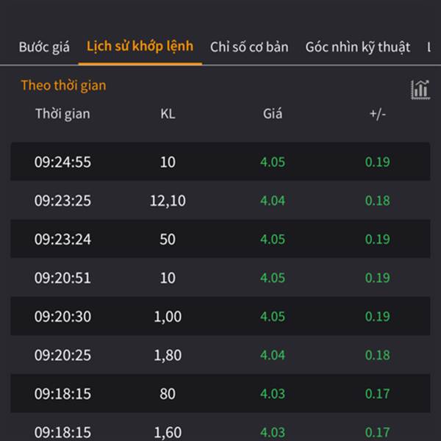Screen dimensions: 441x441
Task: Open the Chỉ số cơ bản tab
Action: click(249, 47)
